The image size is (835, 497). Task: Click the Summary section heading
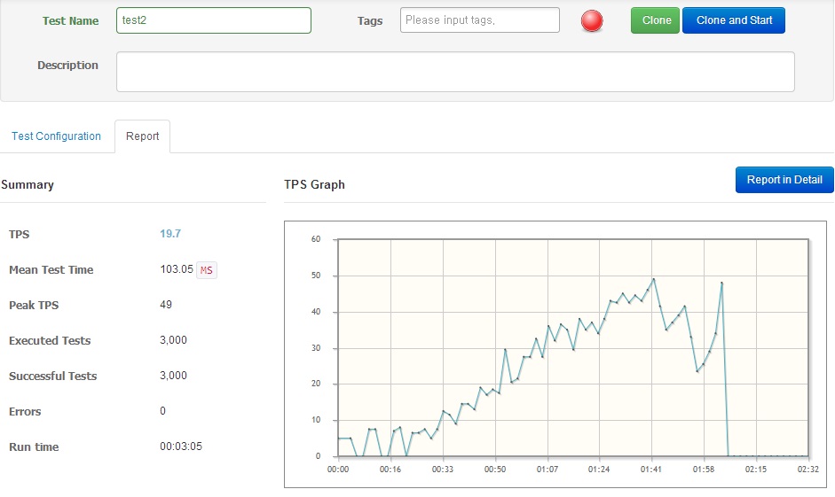click(28, 185)
